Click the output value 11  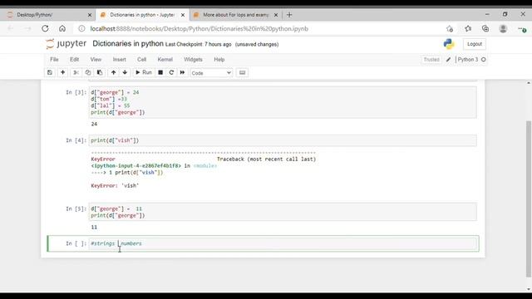click(x=94, y=227)
